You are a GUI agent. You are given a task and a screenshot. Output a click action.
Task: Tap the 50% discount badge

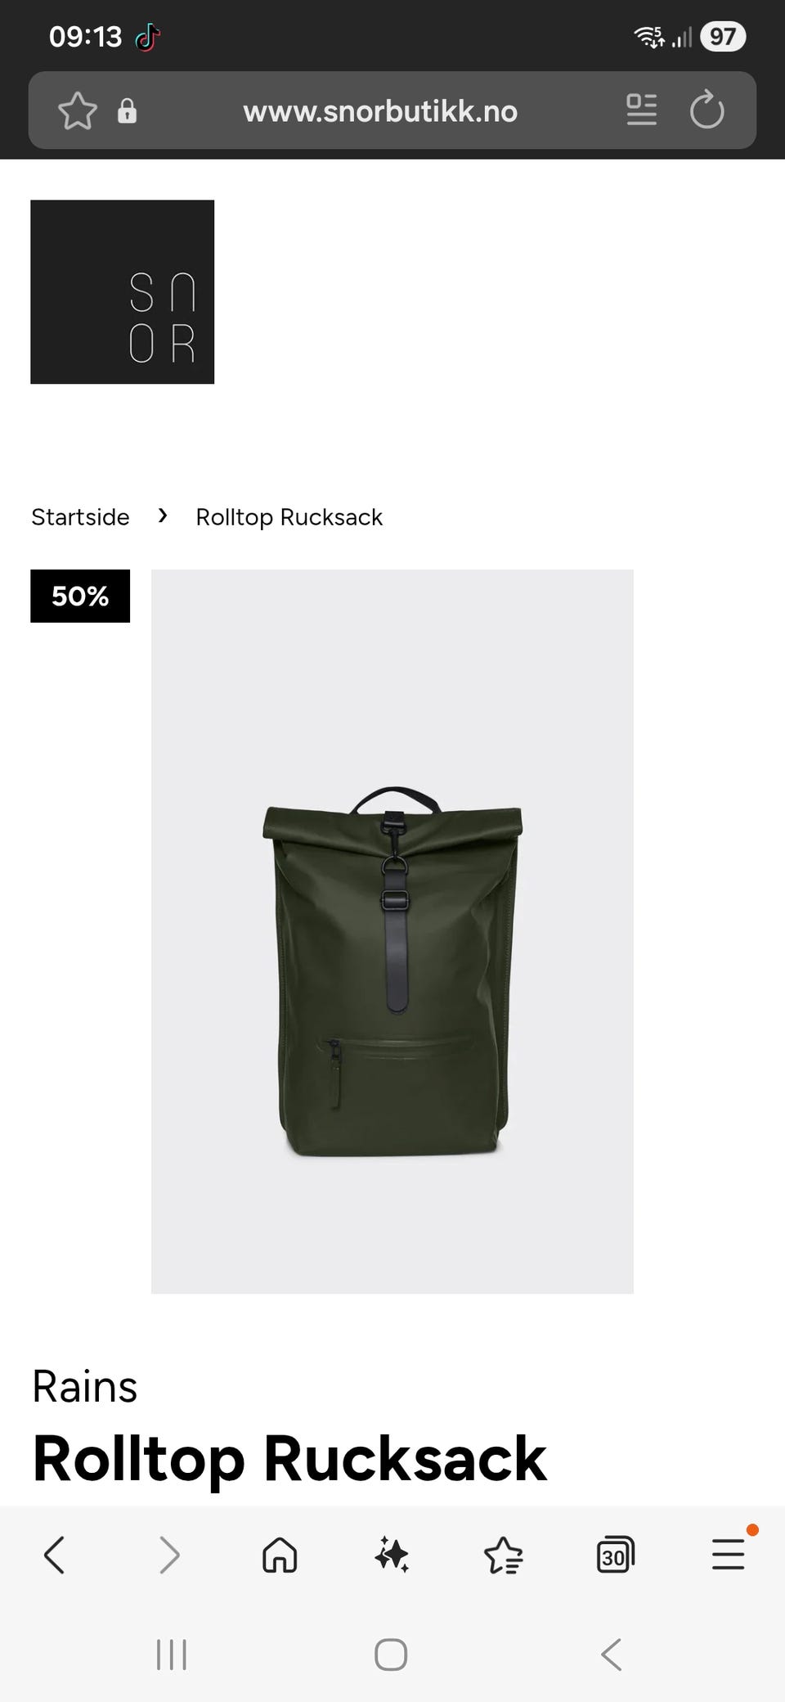pos(80,596)
